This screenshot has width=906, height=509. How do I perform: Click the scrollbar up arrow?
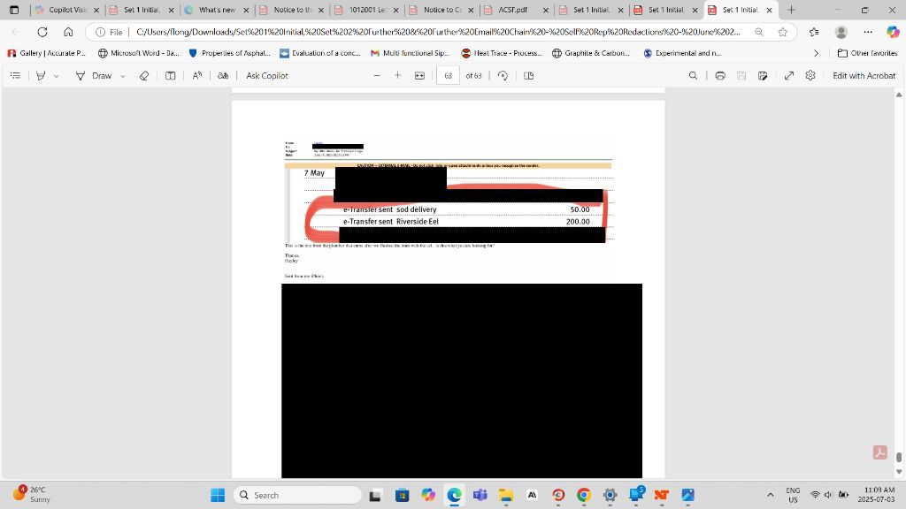point(899,94)
